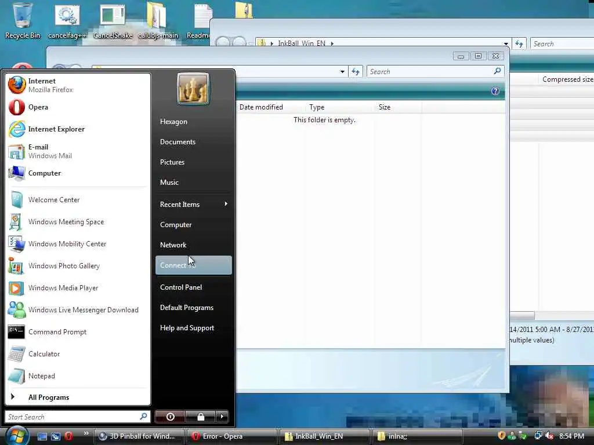Switch to InkBall_Win_EN taskbar button
Viewport: 594px width, 445px height.
tap(325, 436)
